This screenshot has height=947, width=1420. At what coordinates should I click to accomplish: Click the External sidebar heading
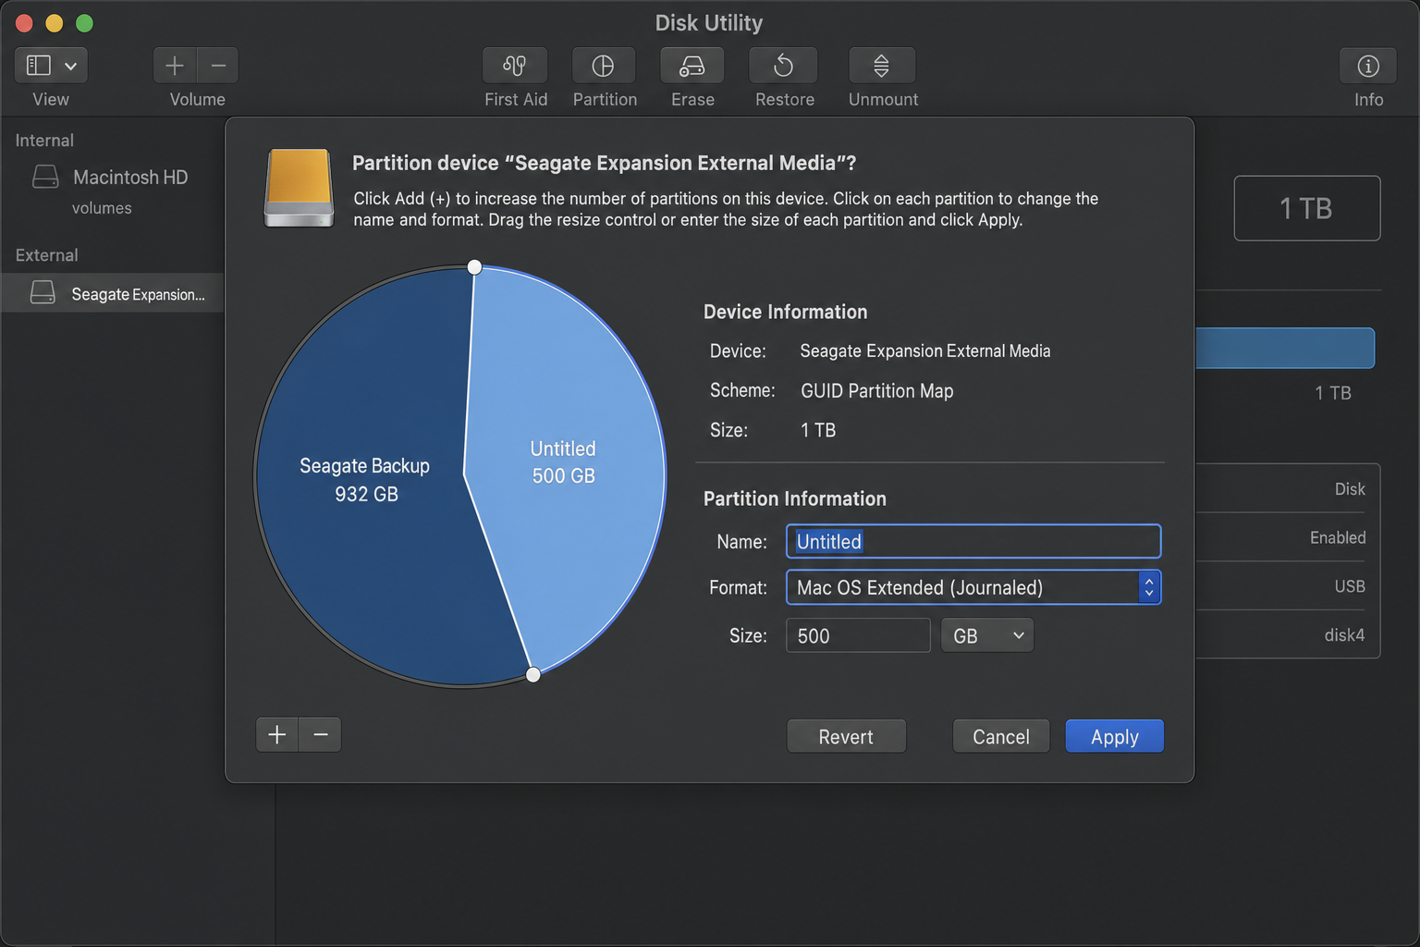(x=46, y=255)
